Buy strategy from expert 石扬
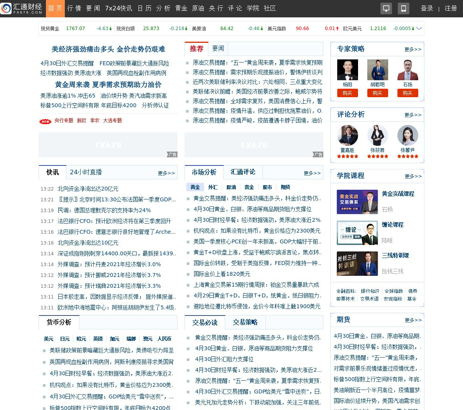Viewport: 463px width, 410px height. (407, 93)
